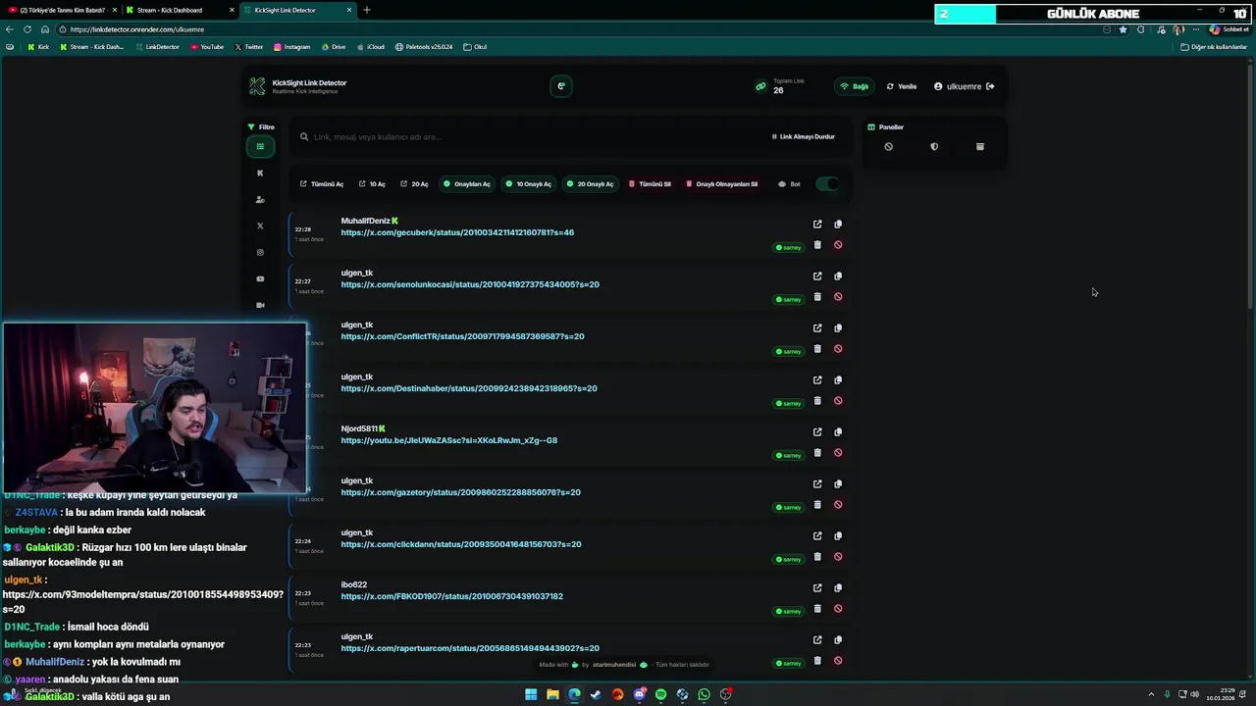Toggle sarney approval on senolunkocasi row
This screenshot has height=706, width=1256.
point(789,300)
